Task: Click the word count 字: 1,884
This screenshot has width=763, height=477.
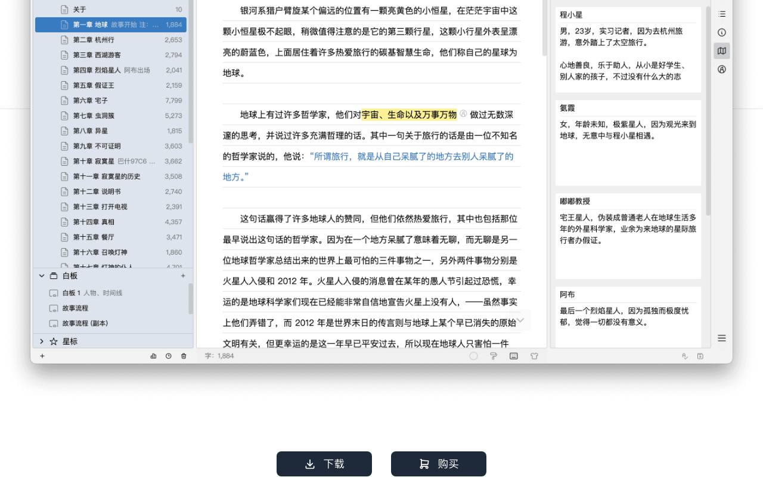Action: [x=219, y=356]
